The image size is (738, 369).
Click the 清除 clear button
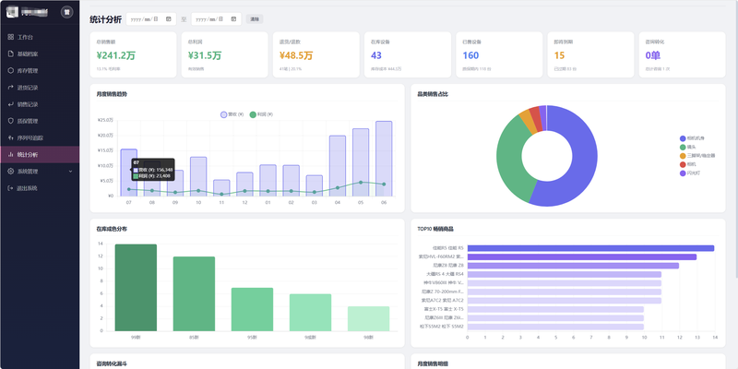tap(255, 19)
